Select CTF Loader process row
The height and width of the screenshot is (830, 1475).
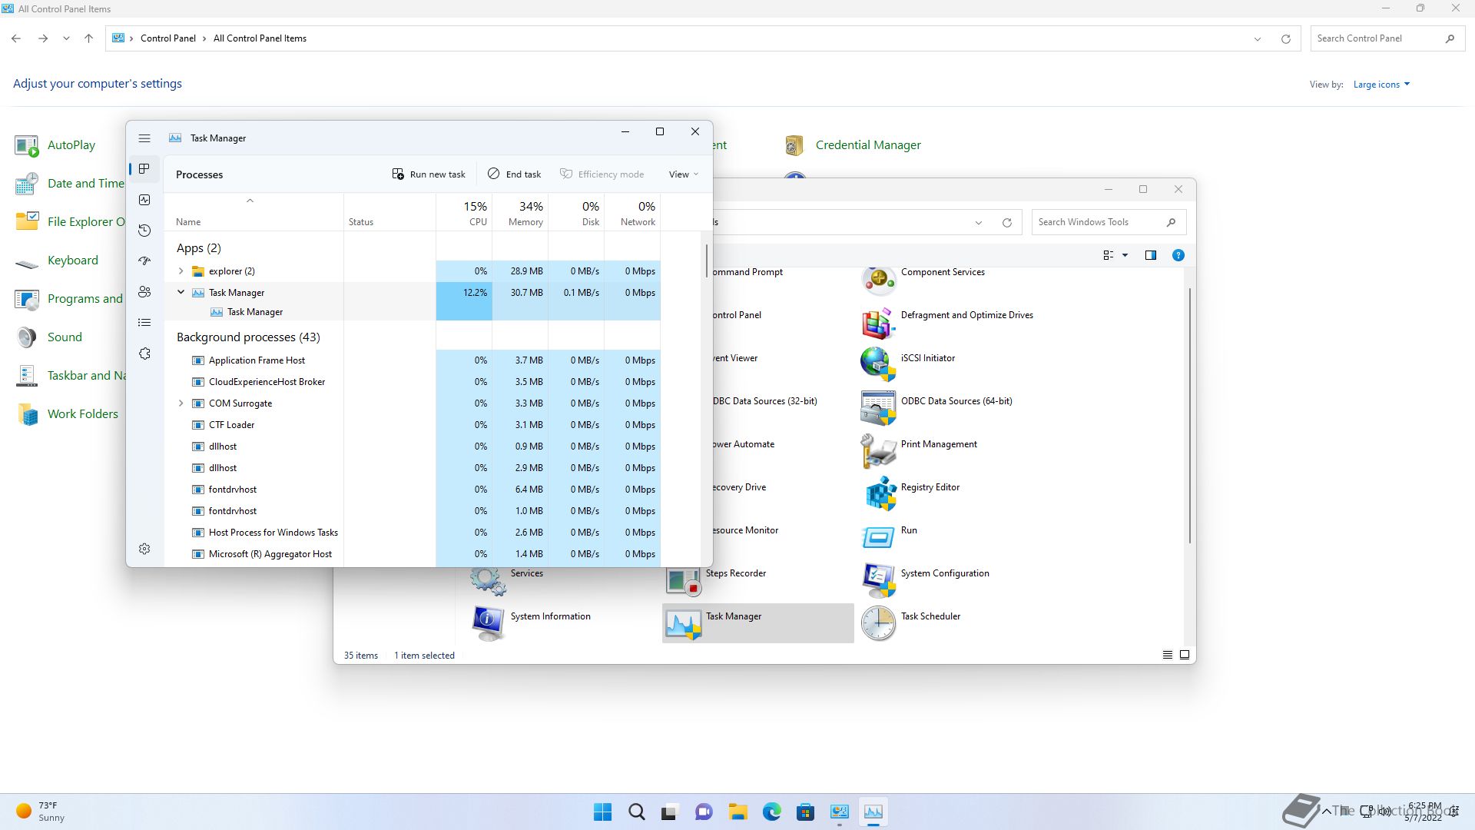[413, 425]
